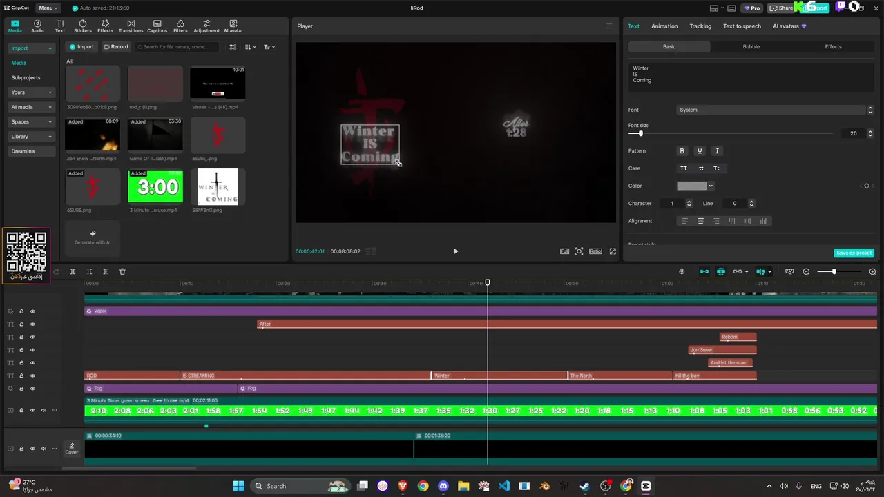Click the Delete right icon in timeline toolbar
The image size is (884, 497).
105,271
